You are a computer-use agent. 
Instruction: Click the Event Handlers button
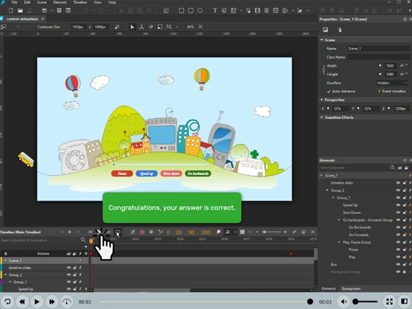(x=392, y=91)
